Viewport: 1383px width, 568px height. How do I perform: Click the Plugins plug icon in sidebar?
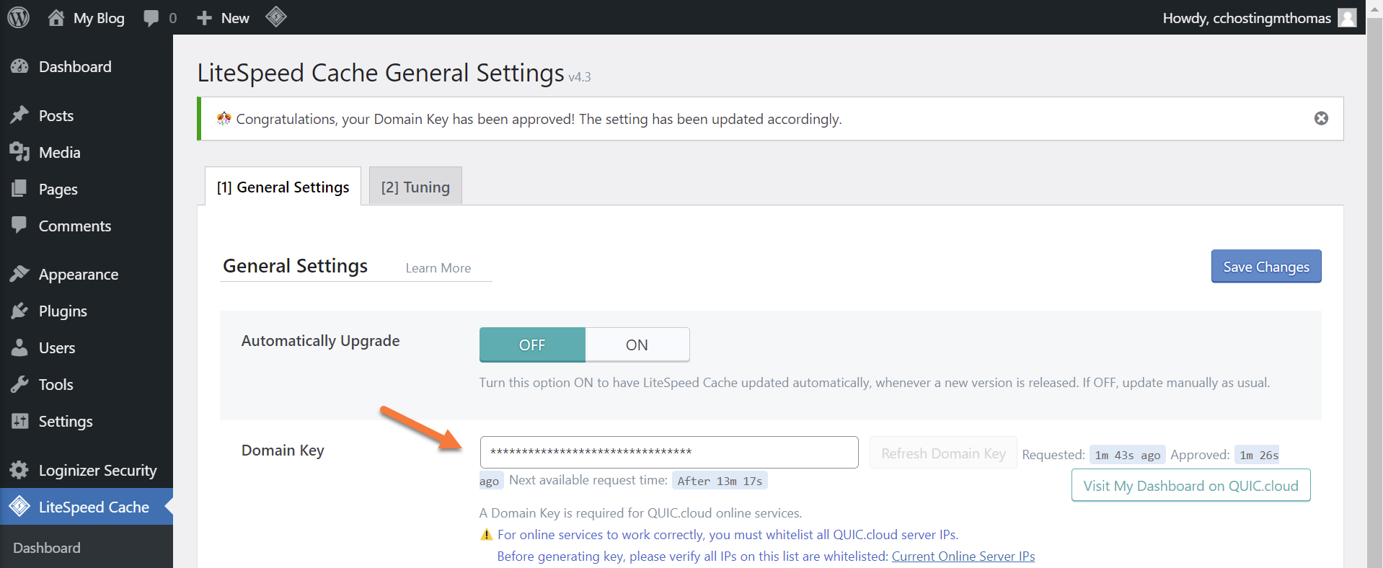19,311
